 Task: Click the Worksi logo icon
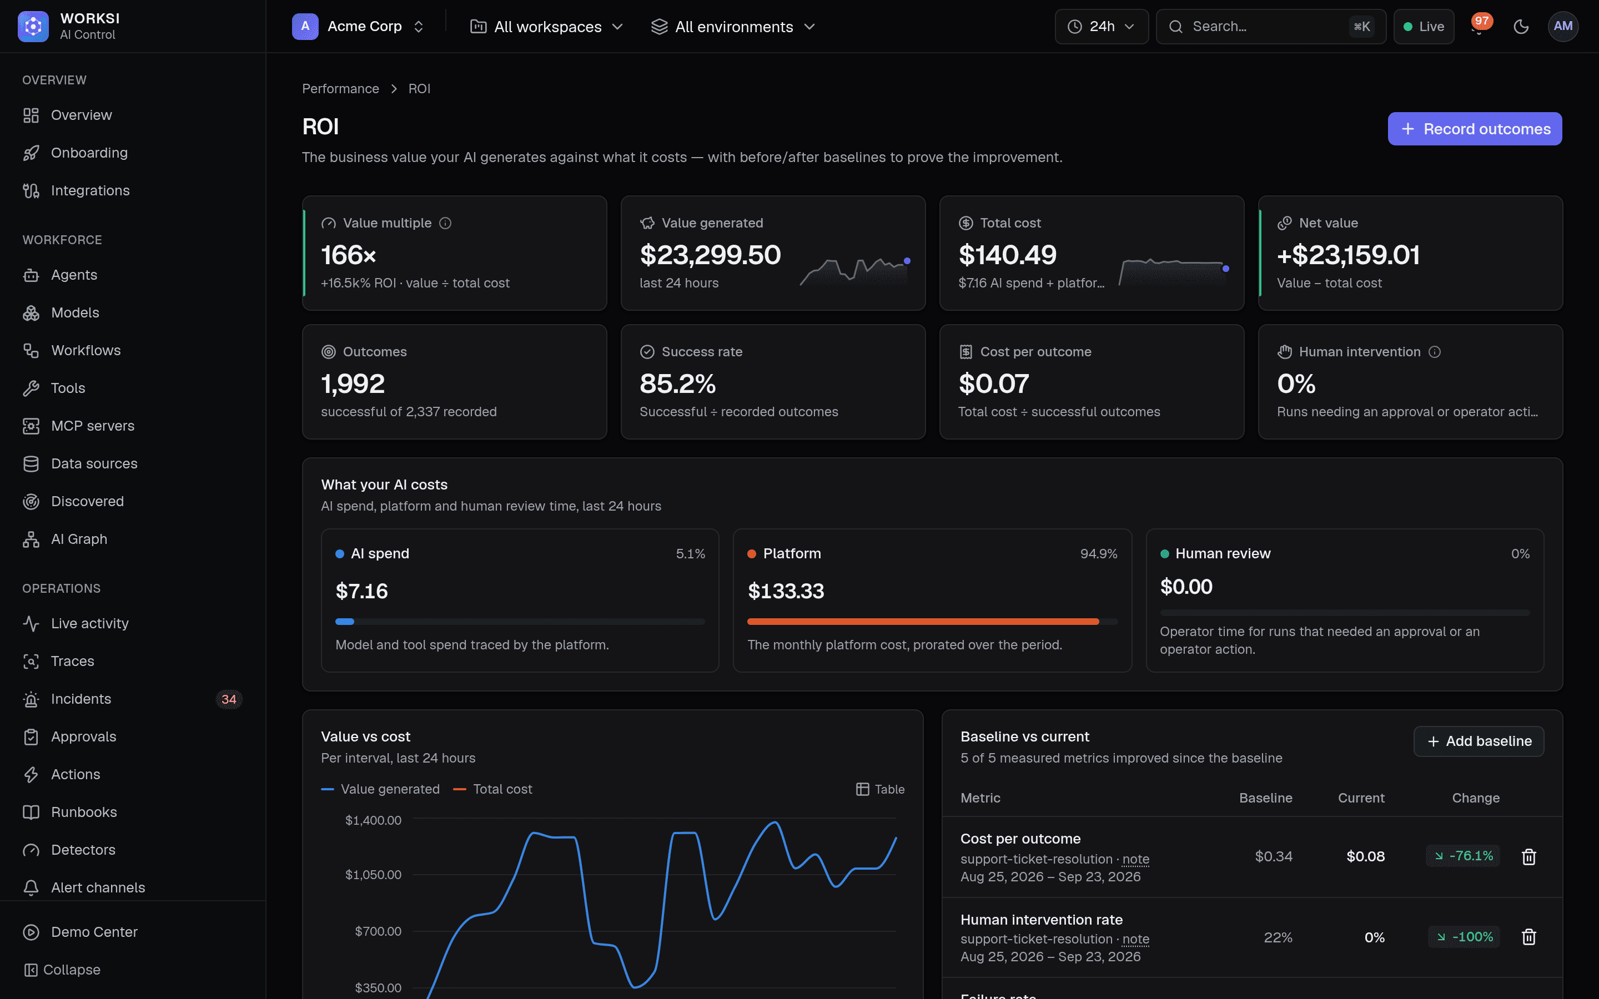[33, 27]
